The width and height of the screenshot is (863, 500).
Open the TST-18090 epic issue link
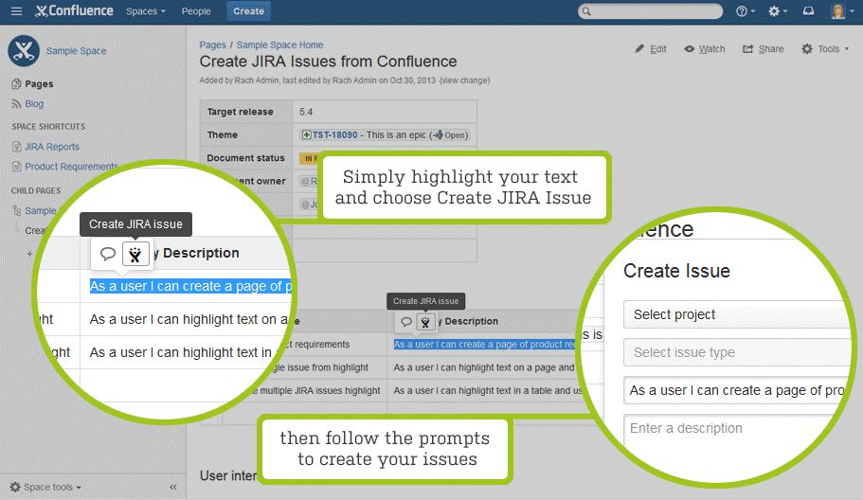(334, 134)
